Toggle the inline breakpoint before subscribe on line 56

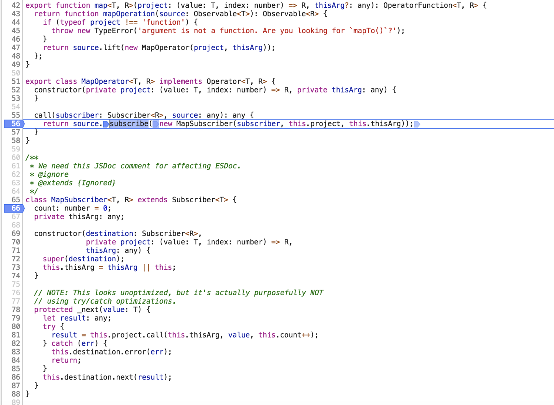click(x=106, y=124)
